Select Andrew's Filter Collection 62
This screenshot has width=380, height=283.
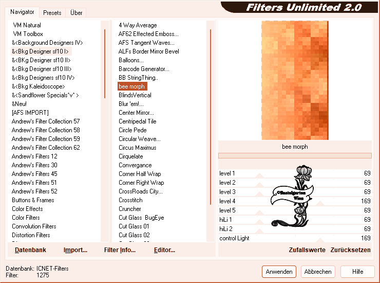(x=46, y=148)
